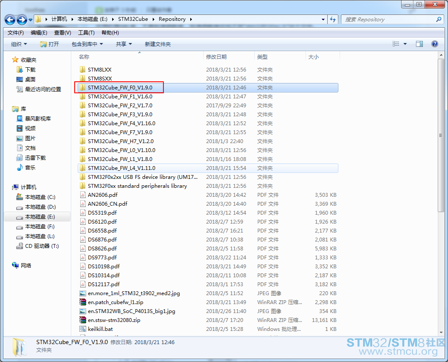The image size is (448, 362).
Task: Open the 查看(V) menu
Action: pos(63,33)
